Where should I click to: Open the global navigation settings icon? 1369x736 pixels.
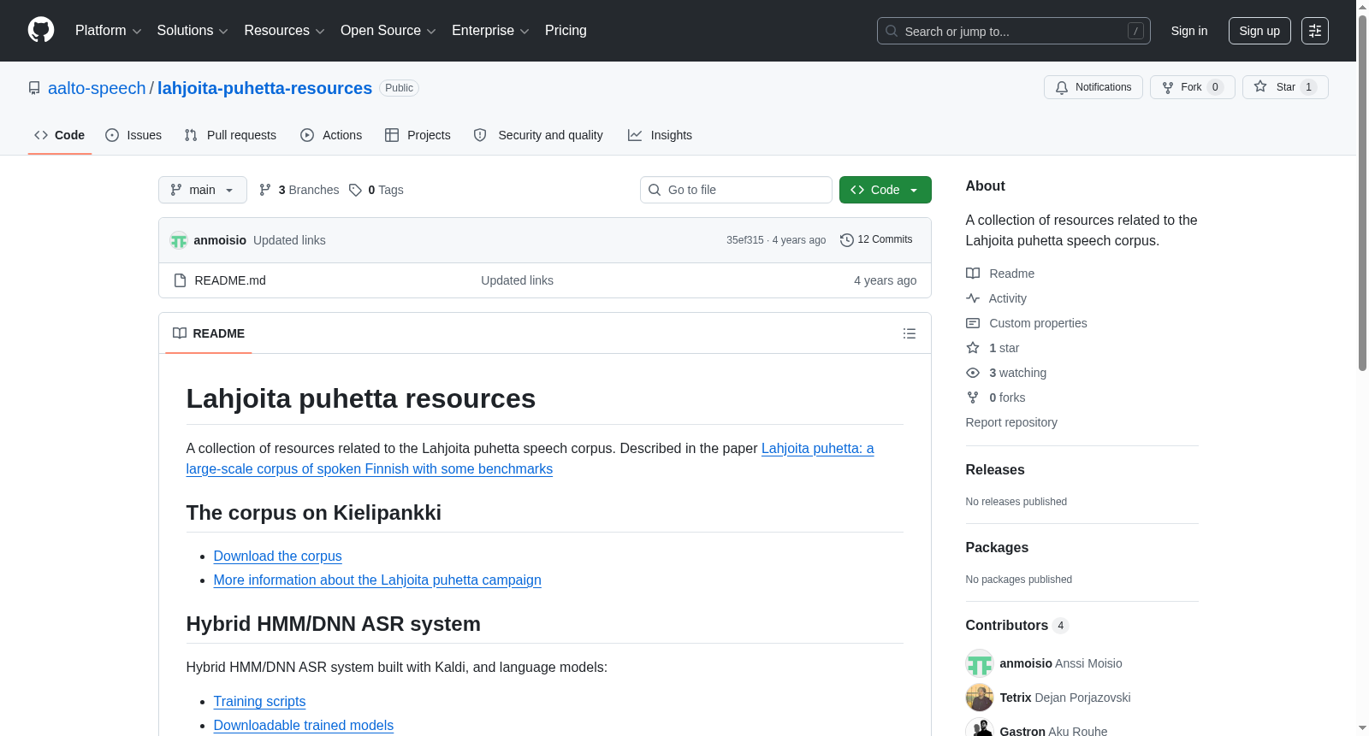pyautogui.click(x=1314, y=31)
